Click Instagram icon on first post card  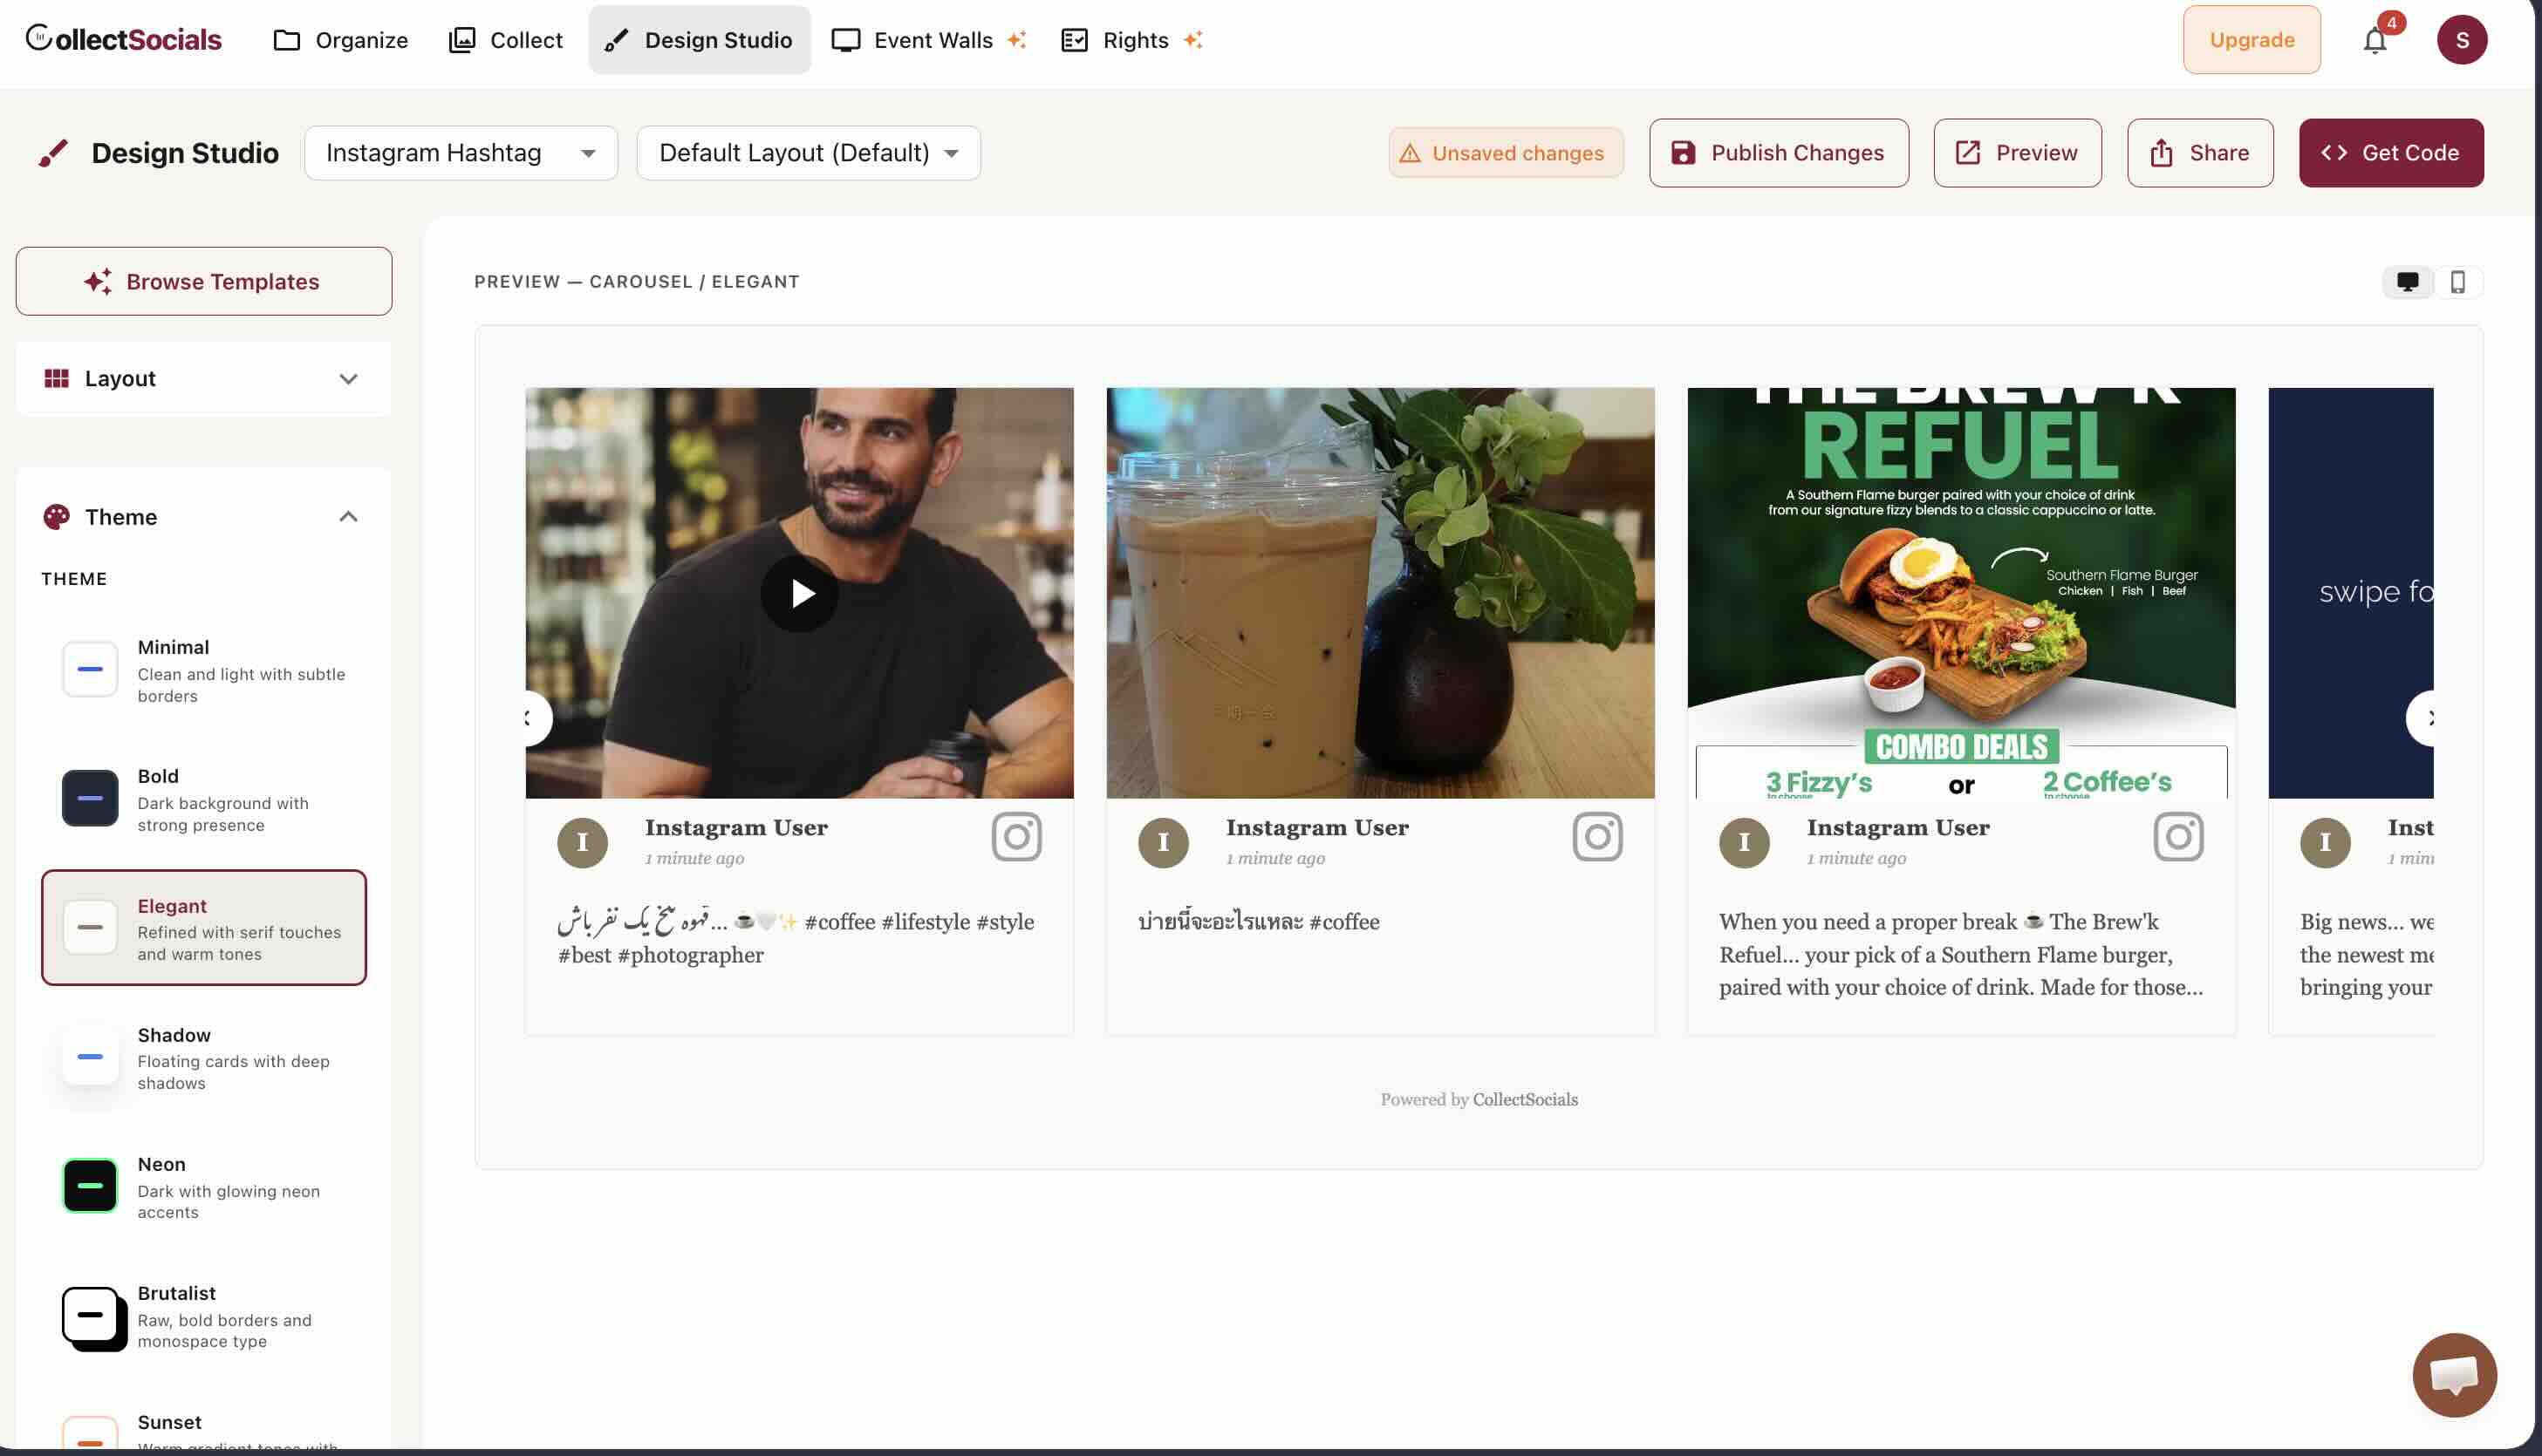coord(1016,837)
